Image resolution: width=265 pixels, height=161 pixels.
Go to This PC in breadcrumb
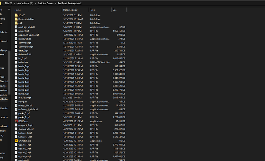[8, 3]
